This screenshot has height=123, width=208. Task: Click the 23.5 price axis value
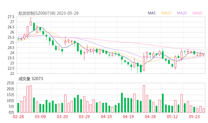[x=11, y=58]
